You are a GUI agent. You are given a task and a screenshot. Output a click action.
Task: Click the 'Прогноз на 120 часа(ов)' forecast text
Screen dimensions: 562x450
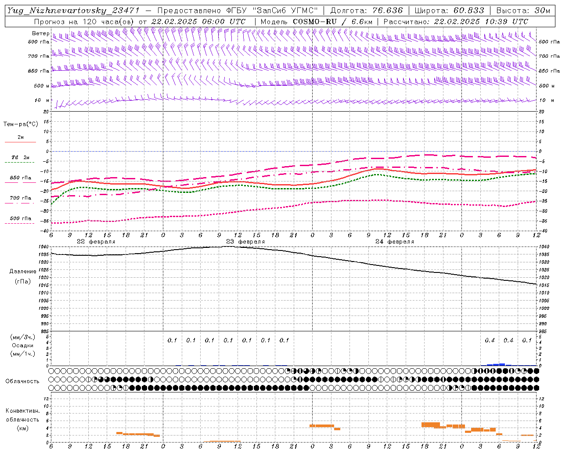click(85, 22)
